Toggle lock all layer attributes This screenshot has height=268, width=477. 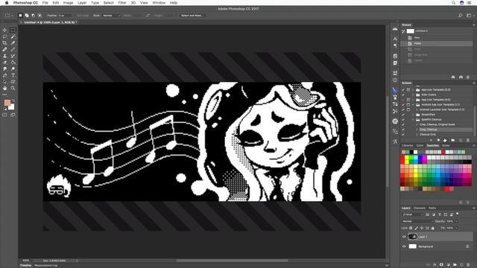pyautogui.click(x=432, y=228)
